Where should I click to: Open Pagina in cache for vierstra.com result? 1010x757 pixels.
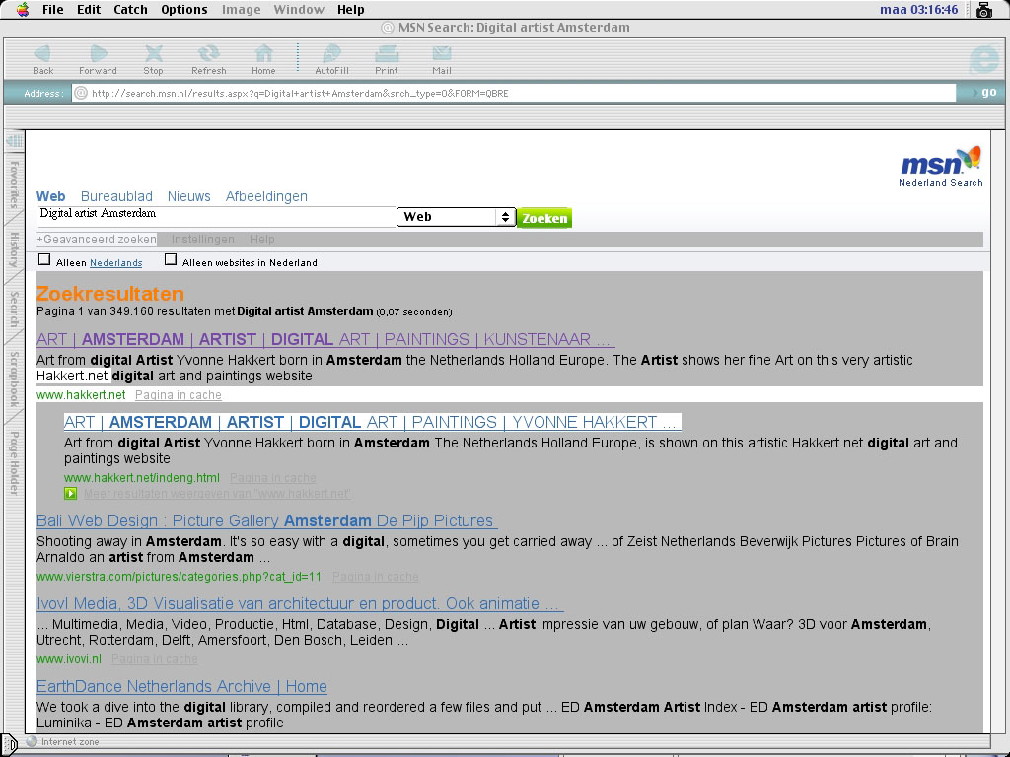(x=376, y=577)
